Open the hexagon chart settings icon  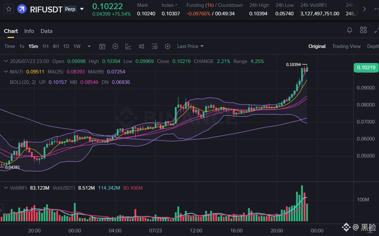pyautogui.click(x=168, y=46)
